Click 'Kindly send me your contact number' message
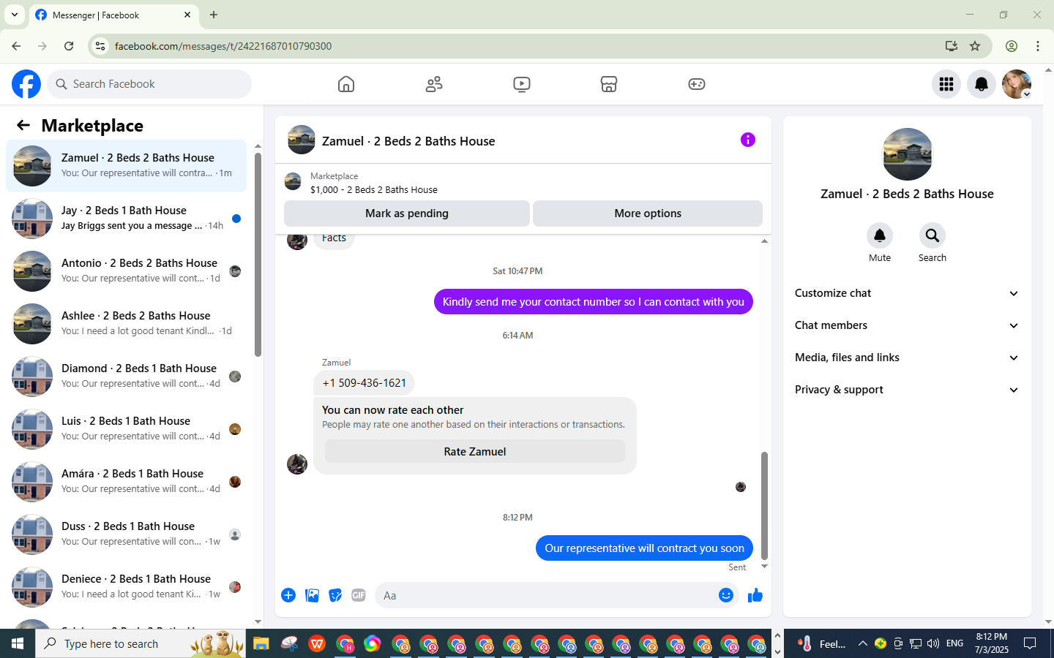This screenshot has width=1054, height=658. [594, 302]
